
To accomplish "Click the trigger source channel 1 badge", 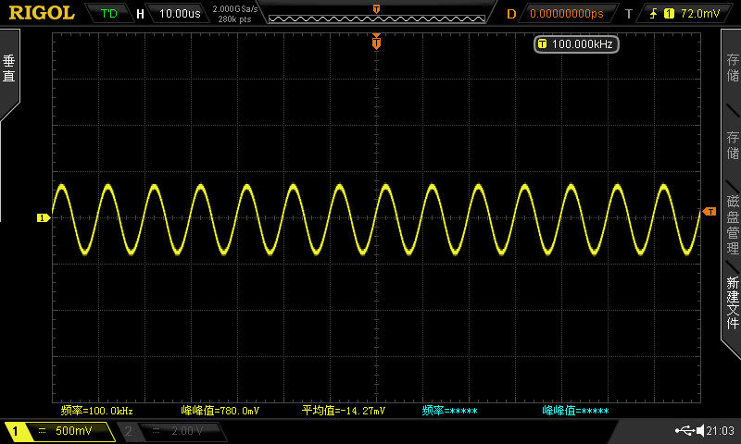I will (x=669, y=14).
